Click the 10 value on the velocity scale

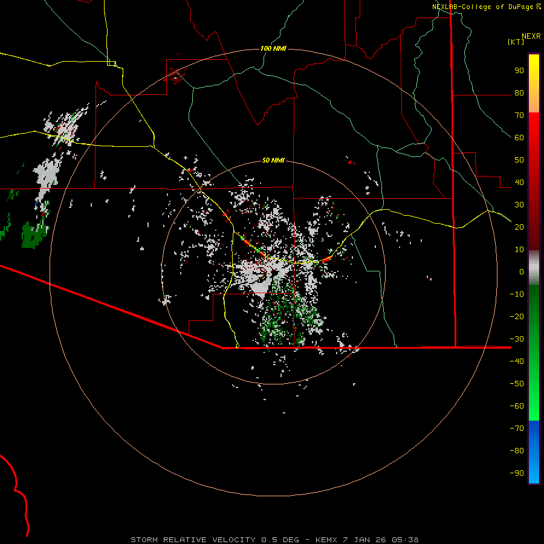pos(519,250)
